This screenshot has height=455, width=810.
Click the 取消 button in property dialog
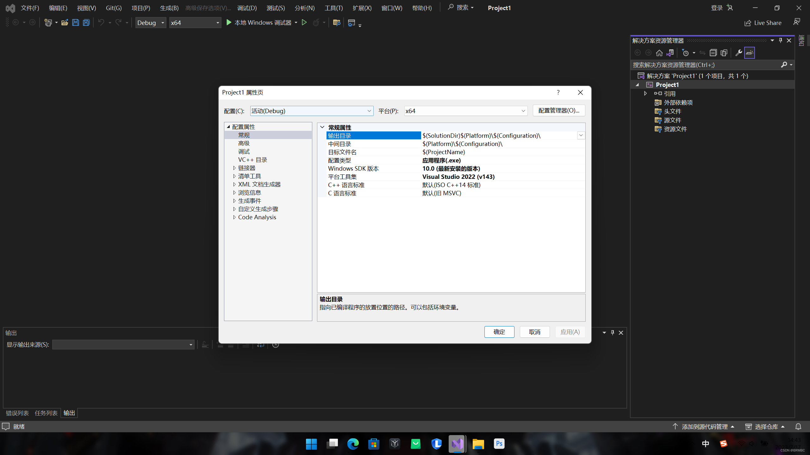coord(535,332)
